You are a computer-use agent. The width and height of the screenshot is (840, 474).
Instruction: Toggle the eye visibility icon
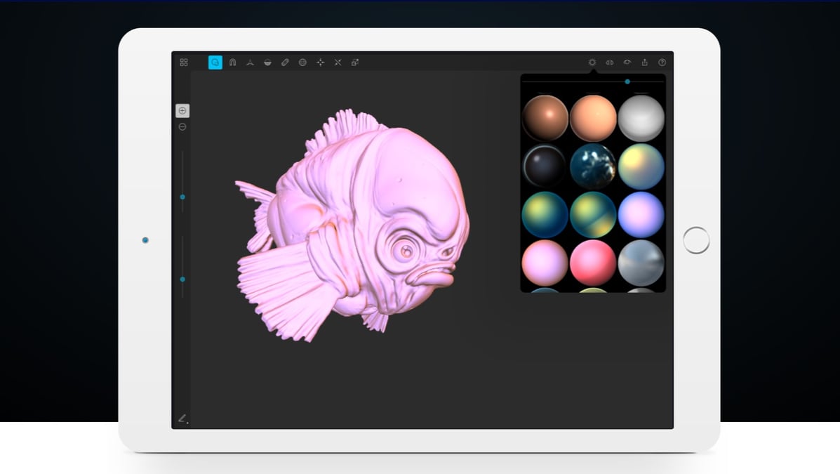click(627, 62)
